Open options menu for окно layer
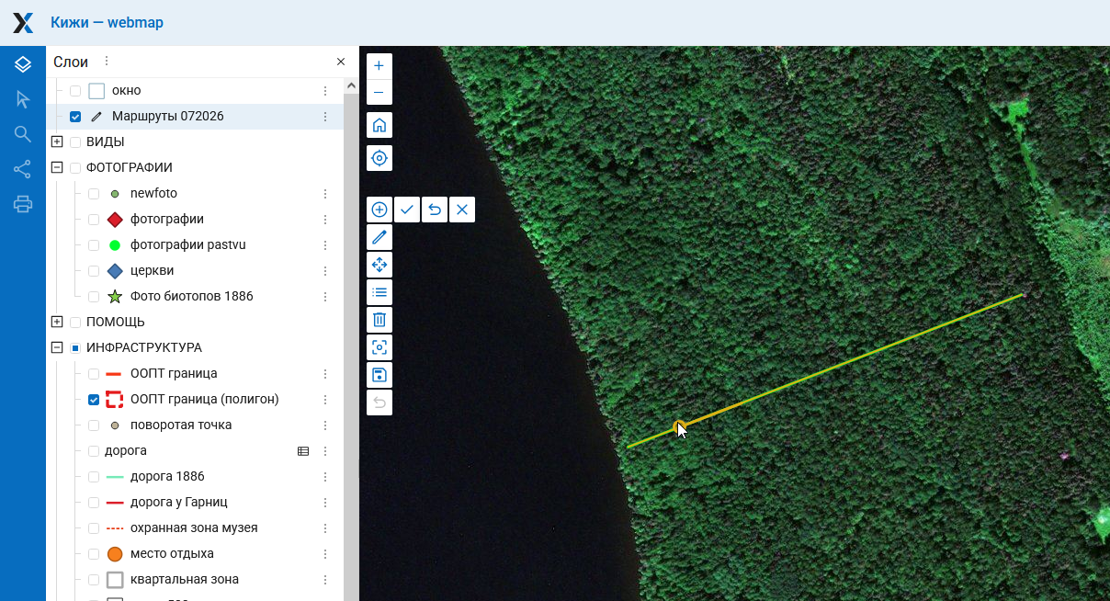Viewport: 1110px width, 601px height. pos(325,91)
